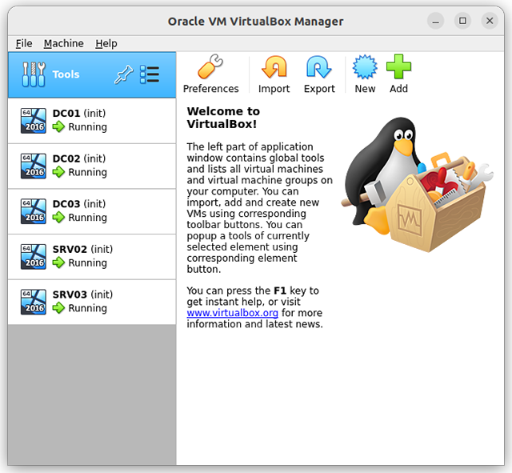Click DC03 Windows 2016 OS icon
Viewport: 512px width, 473px height.
click(34, 211)
